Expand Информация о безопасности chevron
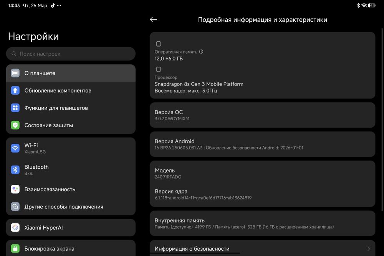This screenshot has width=384, height=256. [x=369, y=249]
